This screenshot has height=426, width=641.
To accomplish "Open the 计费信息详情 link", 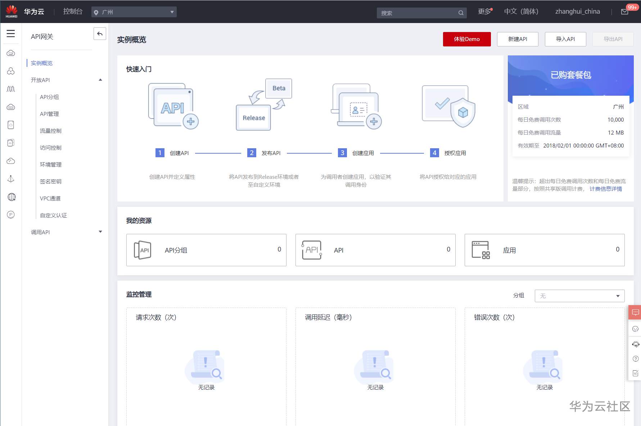I will point(606,189).
